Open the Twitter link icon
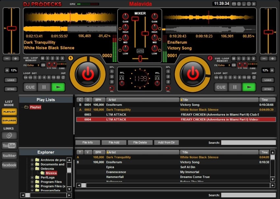Screen dimensions: 280x199 9,155
